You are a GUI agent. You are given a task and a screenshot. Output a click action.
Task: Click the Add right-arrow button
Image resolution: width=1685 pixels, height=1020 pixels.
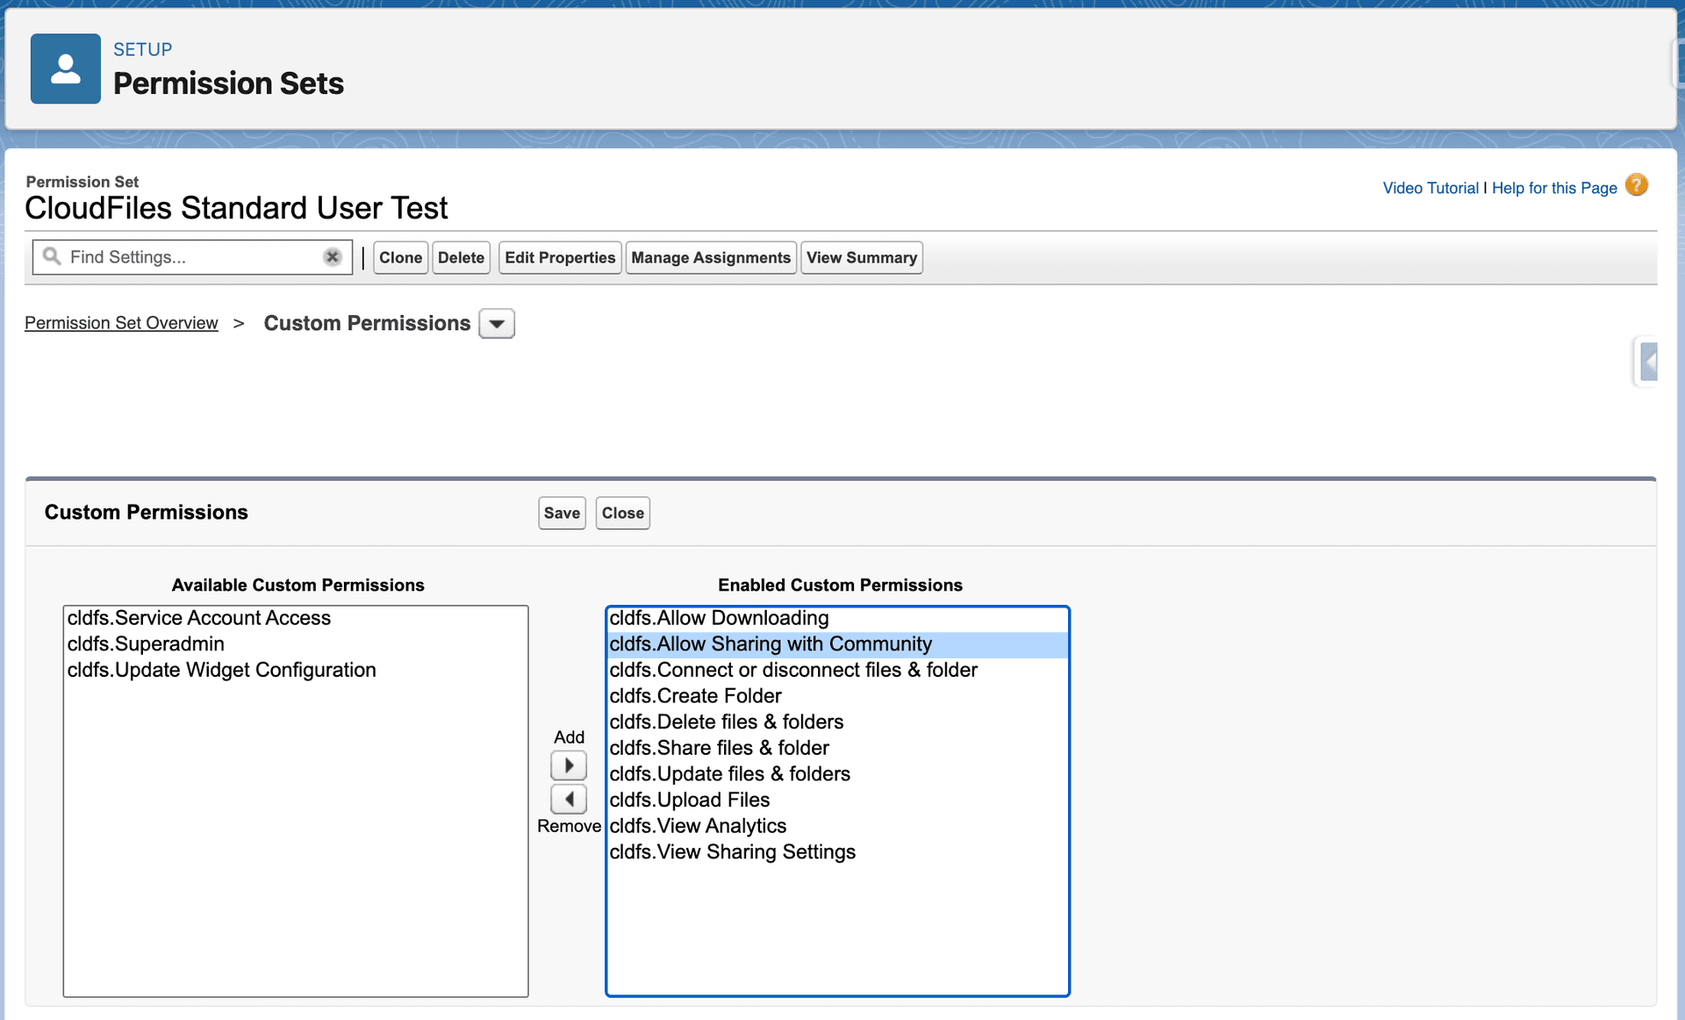pyautogui.click(x=569, y=765)
